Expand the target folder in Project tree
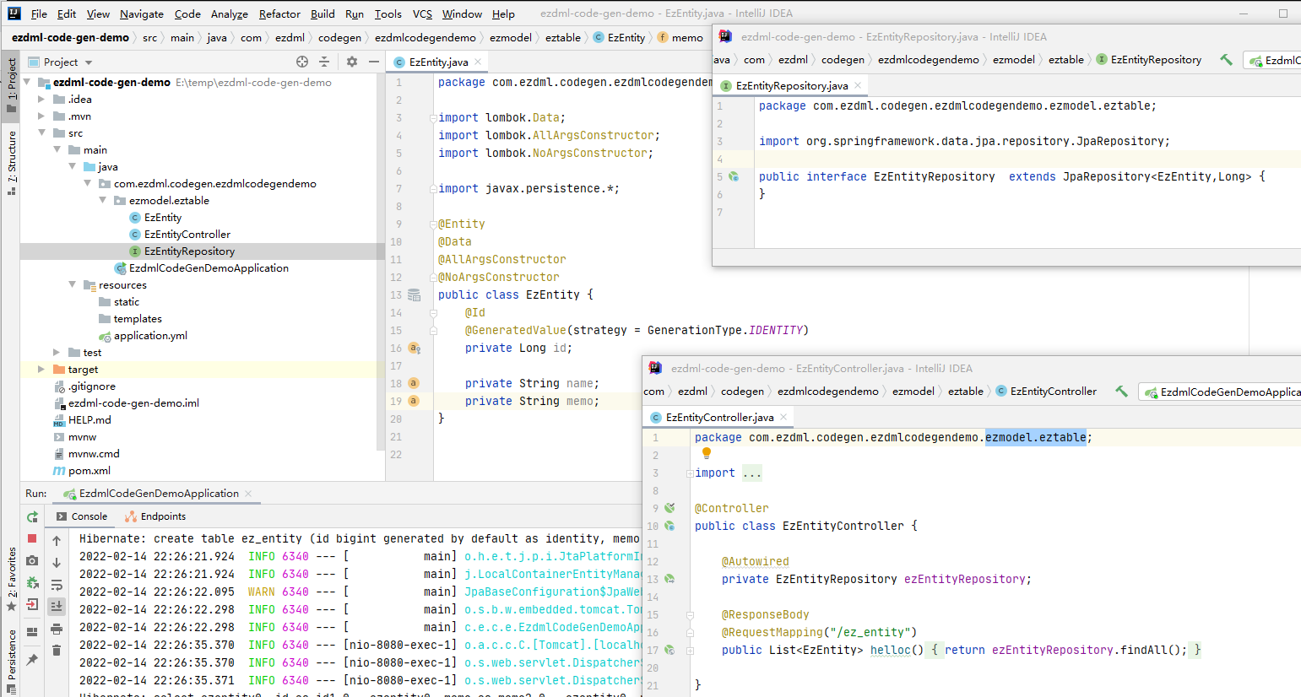Screen dimensions: 1301x697 [x=41, y=369]
